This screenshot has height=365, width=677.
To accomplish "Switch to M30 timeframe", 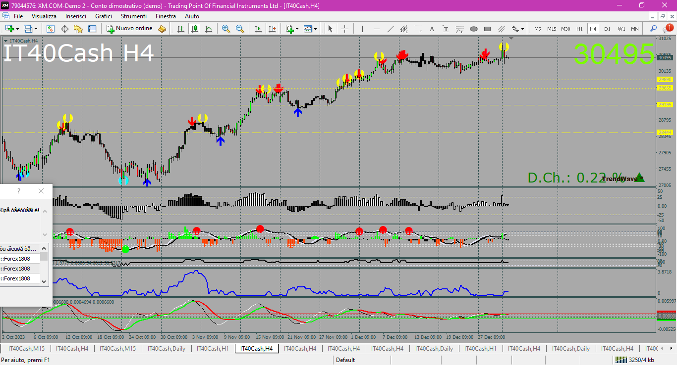I will click(x=565, y=29).
